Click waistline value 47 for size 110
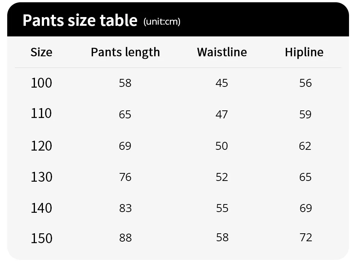Image resolution: width=357 pixels, height=264 pixels. point(222,114)
